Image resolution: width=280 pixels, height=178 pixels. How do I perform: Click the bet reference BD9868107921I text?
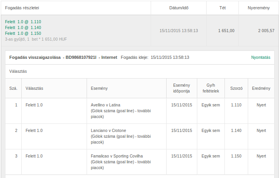[81, 57]
